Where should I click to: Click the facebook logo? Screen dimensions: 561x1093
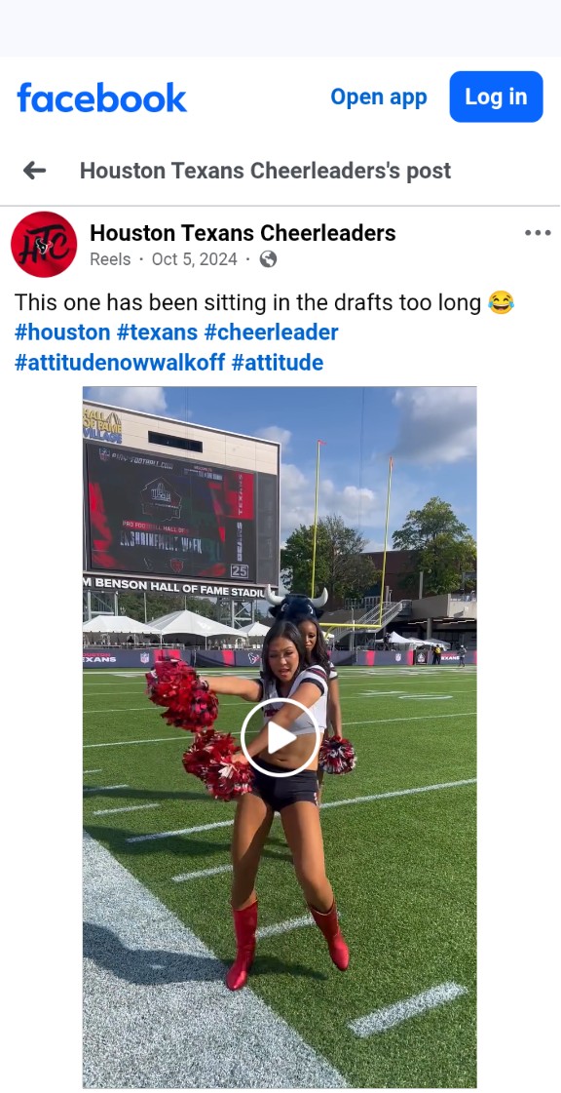(x=101, y=97)
